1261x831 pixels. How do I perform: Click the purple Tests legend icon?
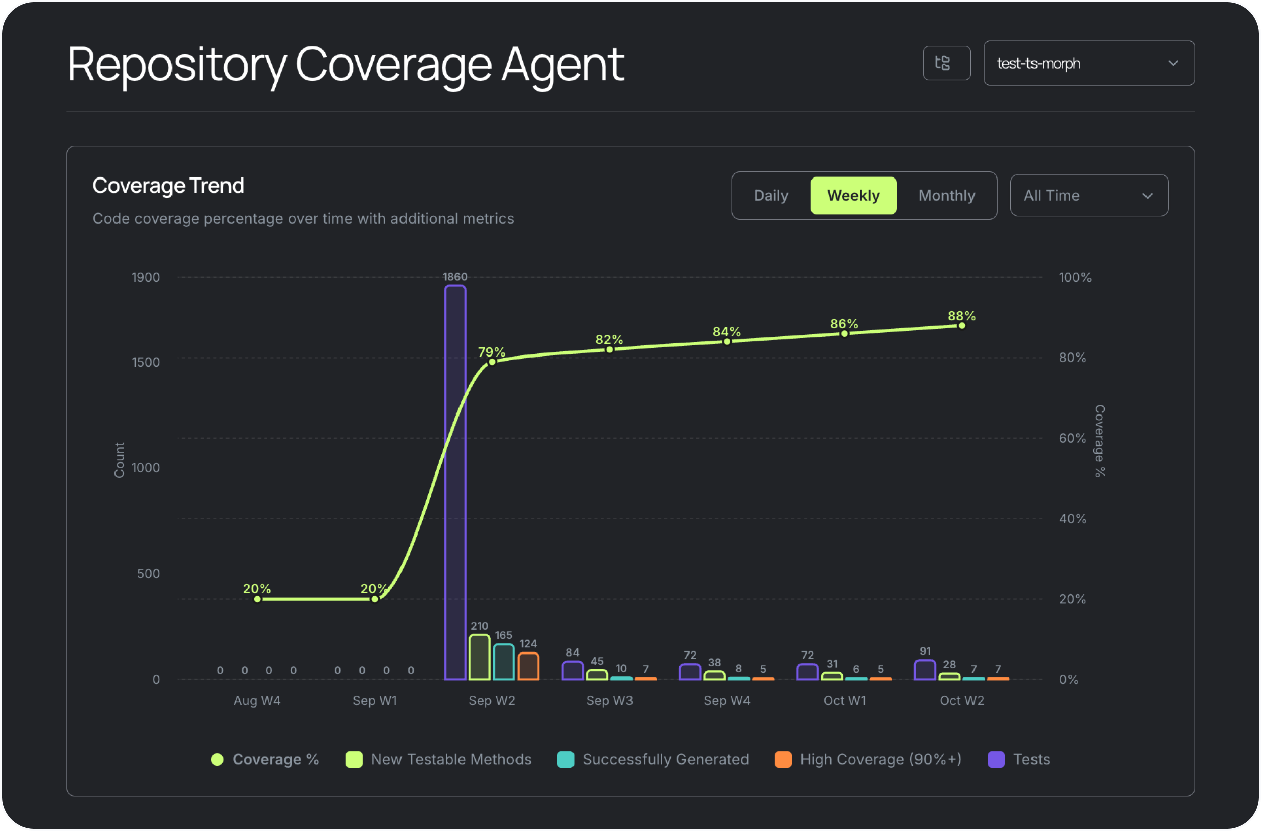[996, 759]
